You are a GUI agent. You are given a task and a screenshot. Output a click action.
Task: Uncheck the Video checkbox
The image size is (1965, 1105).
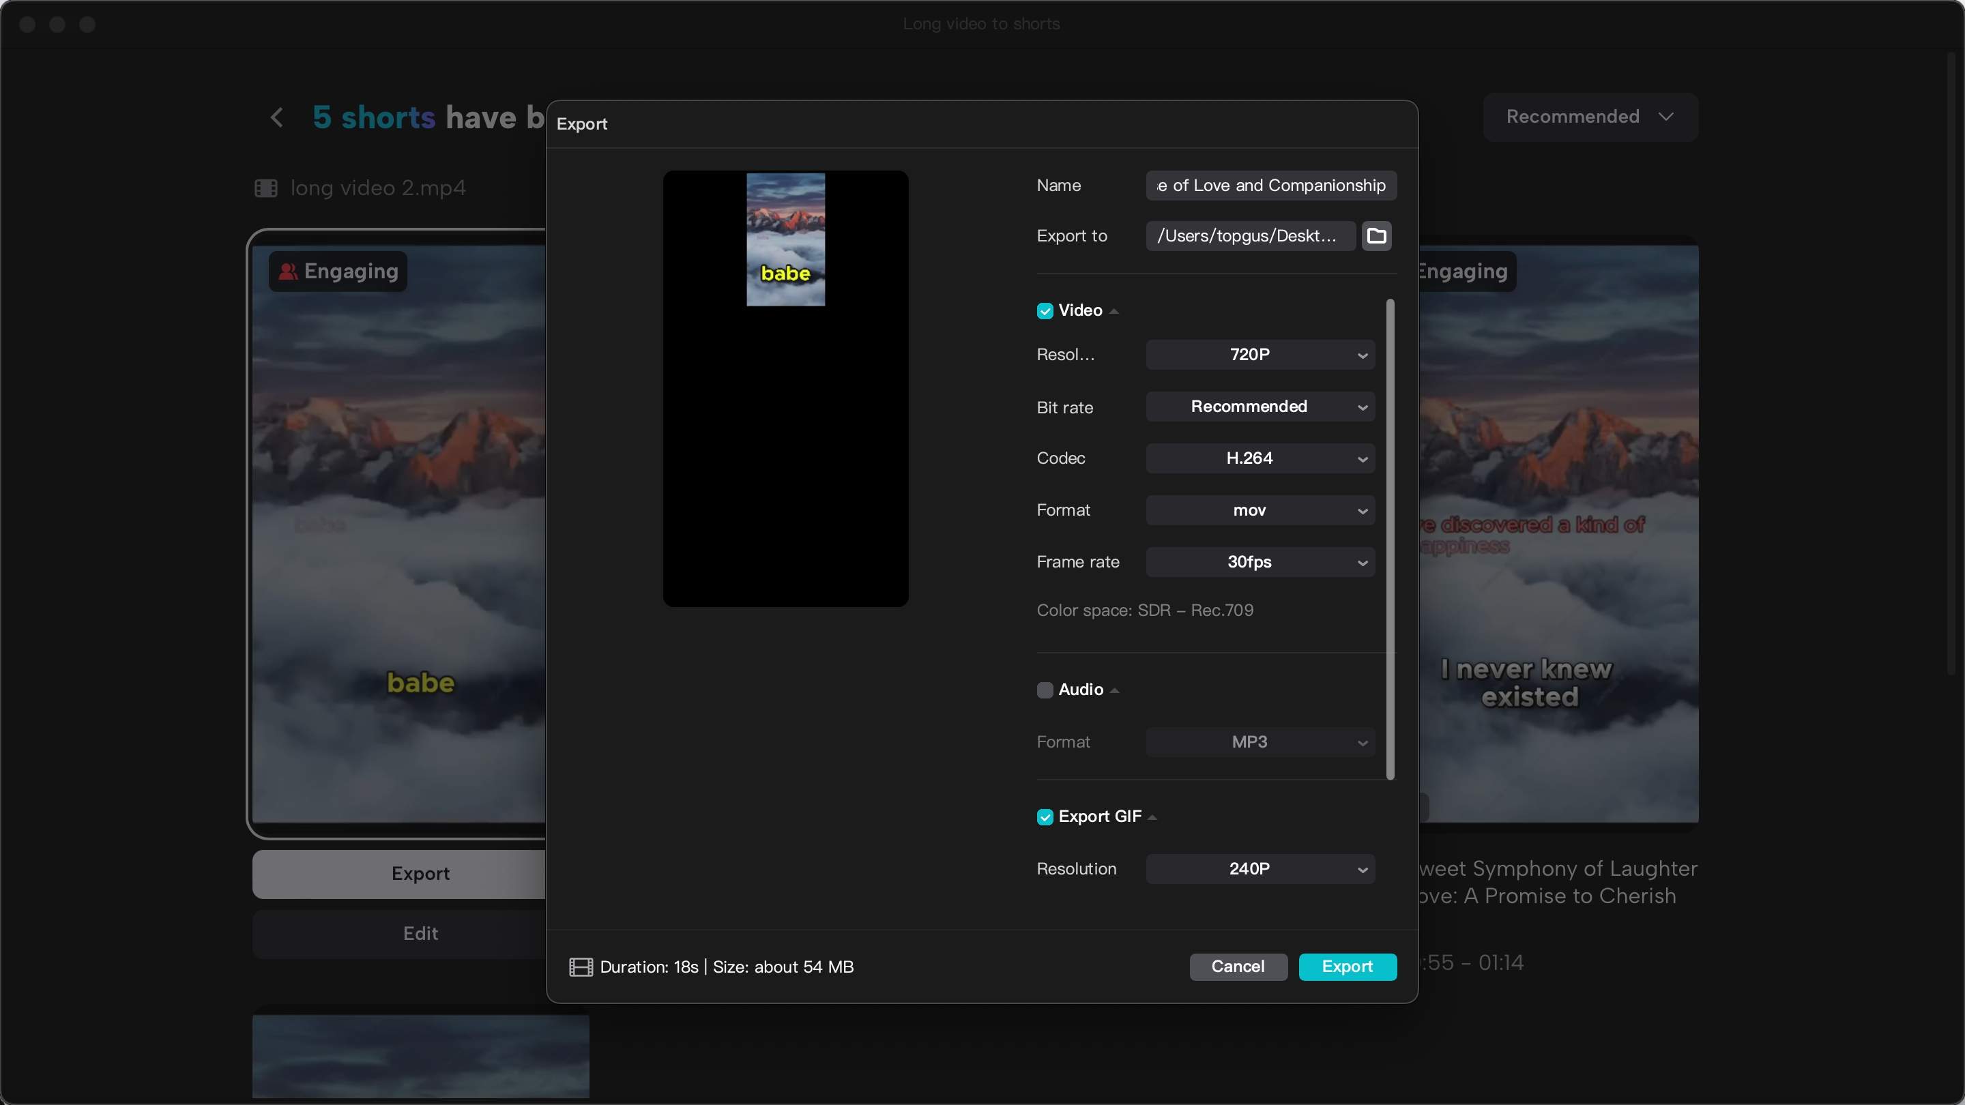pyautogui.click(x=1045, y=310)
